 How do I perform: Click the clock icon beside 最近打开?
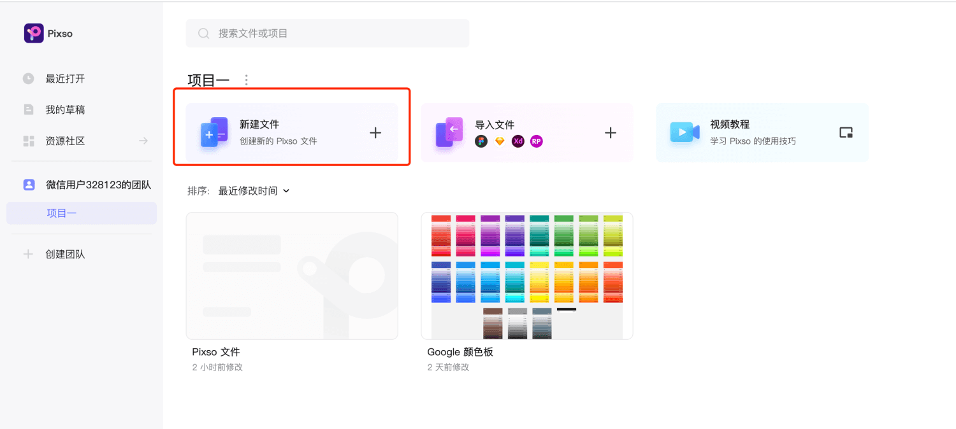[x=29, y=78]
